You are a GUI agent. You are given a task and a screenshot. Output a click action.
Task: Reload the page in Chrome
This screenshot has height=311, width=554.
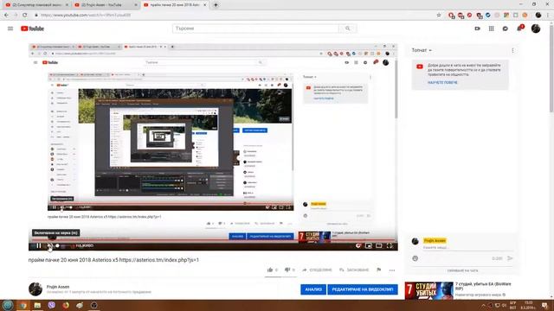pyautogui.click(x=25, y=16)
